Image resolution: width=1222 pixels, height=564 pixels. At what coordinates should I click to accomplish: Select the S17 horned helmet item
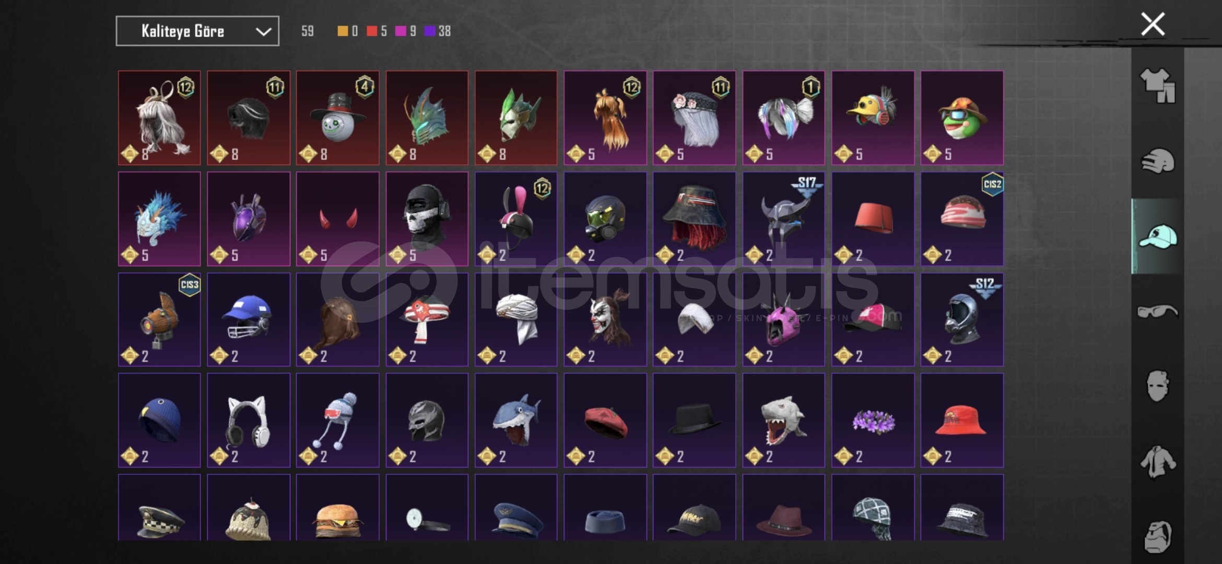784,219
